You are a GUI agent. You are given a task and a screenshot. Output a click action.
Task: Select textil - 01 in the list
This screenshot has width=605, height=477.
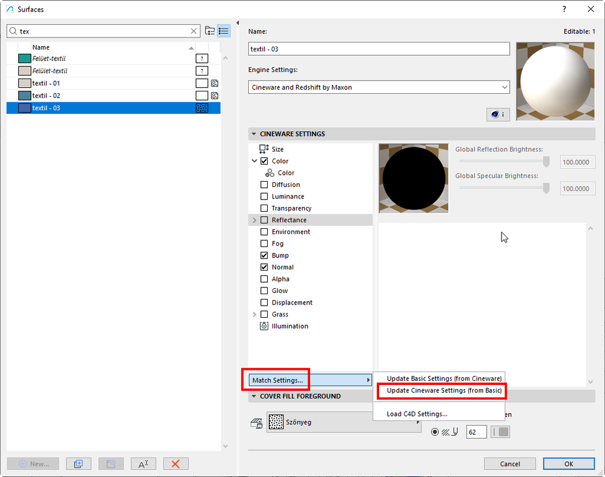[x=113, y=84]
